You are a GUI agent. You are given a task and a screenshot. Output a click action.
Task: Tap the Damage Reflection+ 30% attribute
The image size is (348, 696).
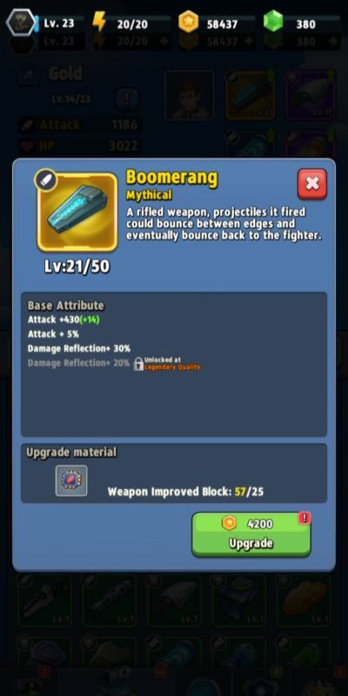[79, 349]
